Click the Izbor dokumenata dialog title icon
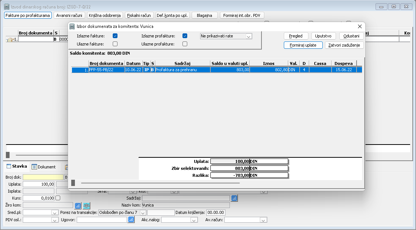 point(72,26)
